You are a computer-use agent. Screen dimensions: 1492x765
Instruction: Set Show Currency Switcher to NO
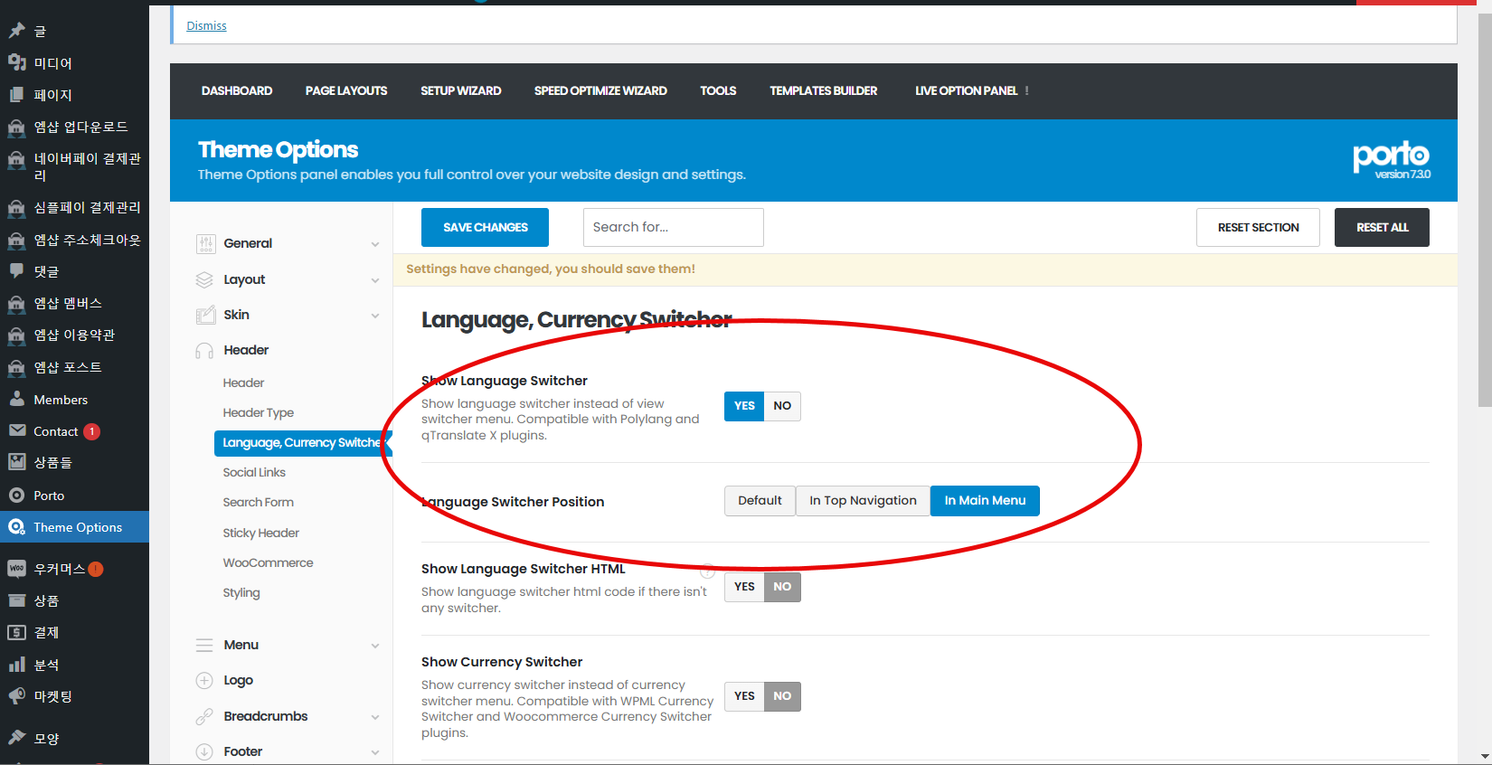782,696
